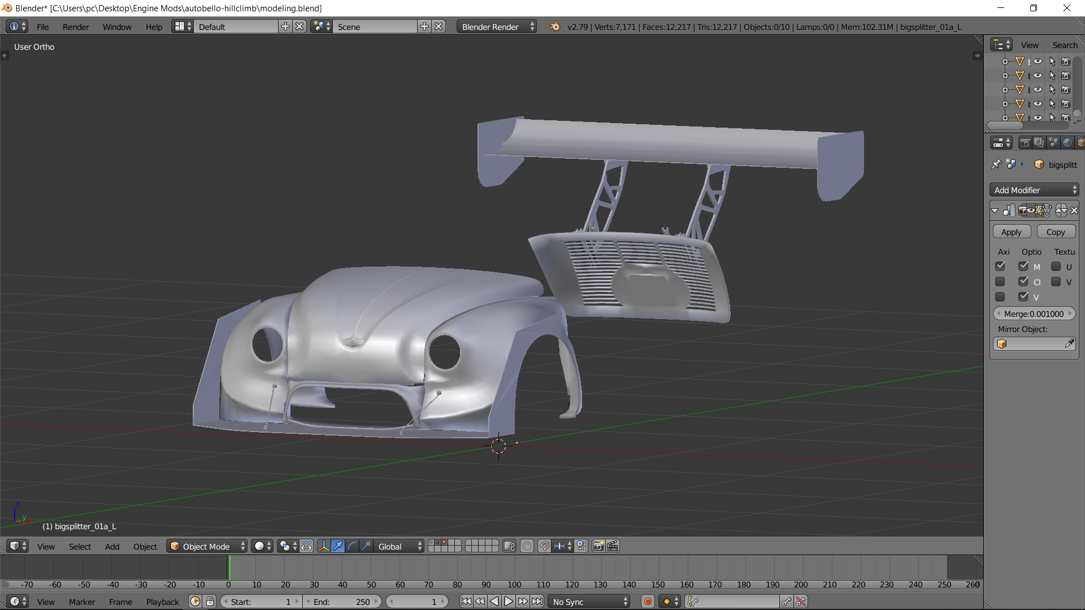Viewport: 1085px width, 610px height.
Task: Click the Copy modifier button
Action: click(1055, 232)
